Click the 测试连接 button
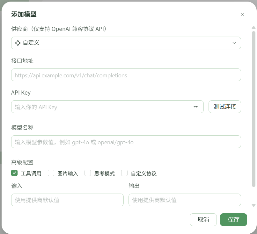Screen dimensions: 257x234 point(225,107)
